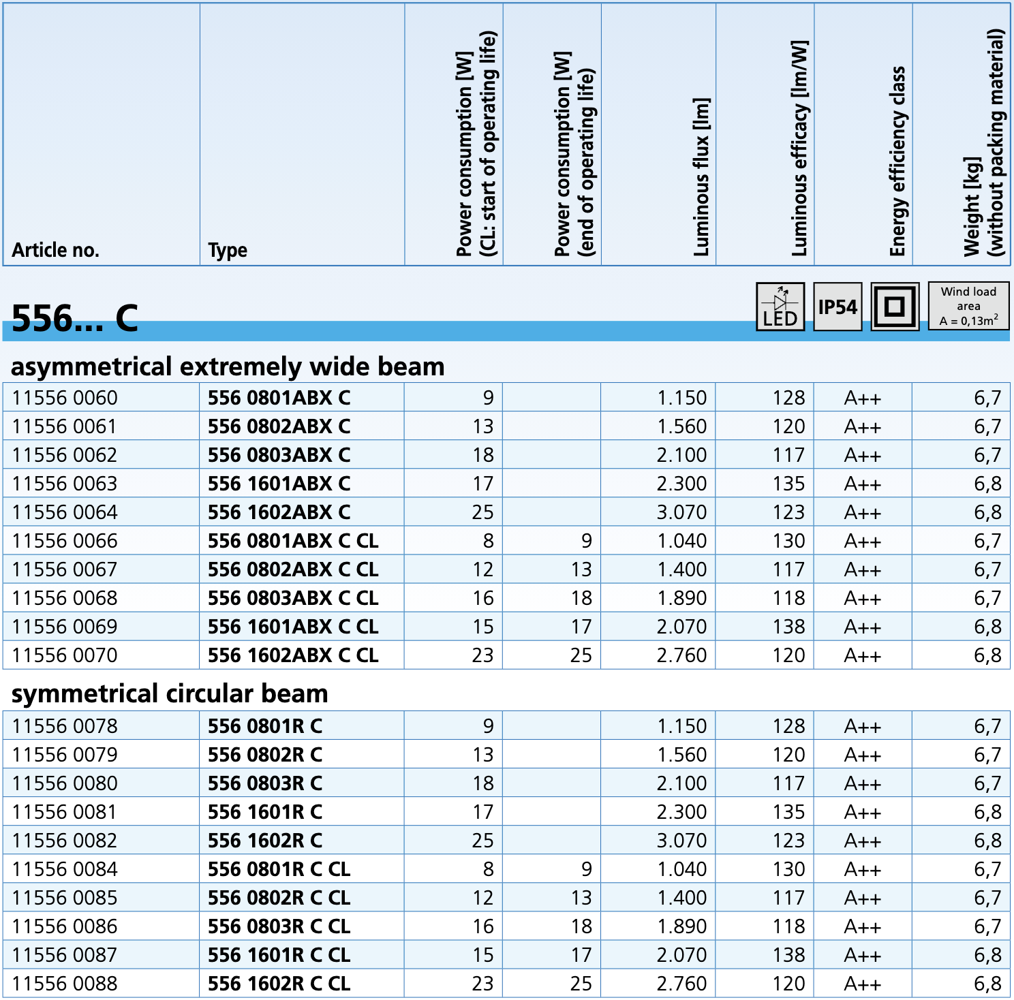Screen dimensions: 1014x1000
Task: Select article number 11556 0078
Action: (65, 726)
